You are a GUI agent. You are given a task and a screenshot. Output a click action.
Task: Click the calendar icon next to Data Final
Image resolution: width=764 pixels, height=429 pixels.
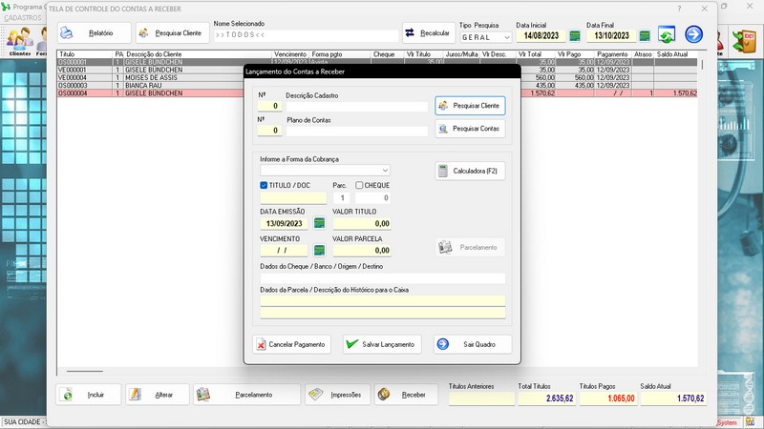(x=645, y=36)
